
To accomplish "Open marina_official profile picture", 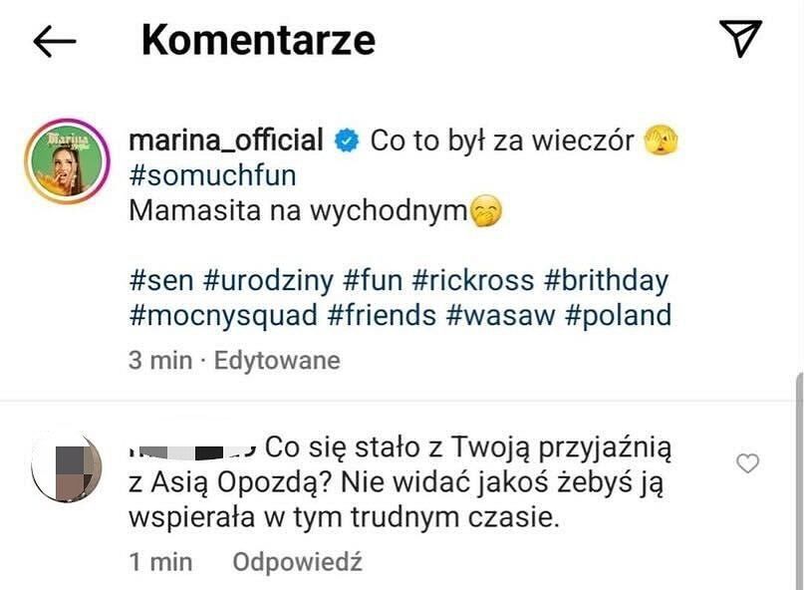I will pos(66,158).
